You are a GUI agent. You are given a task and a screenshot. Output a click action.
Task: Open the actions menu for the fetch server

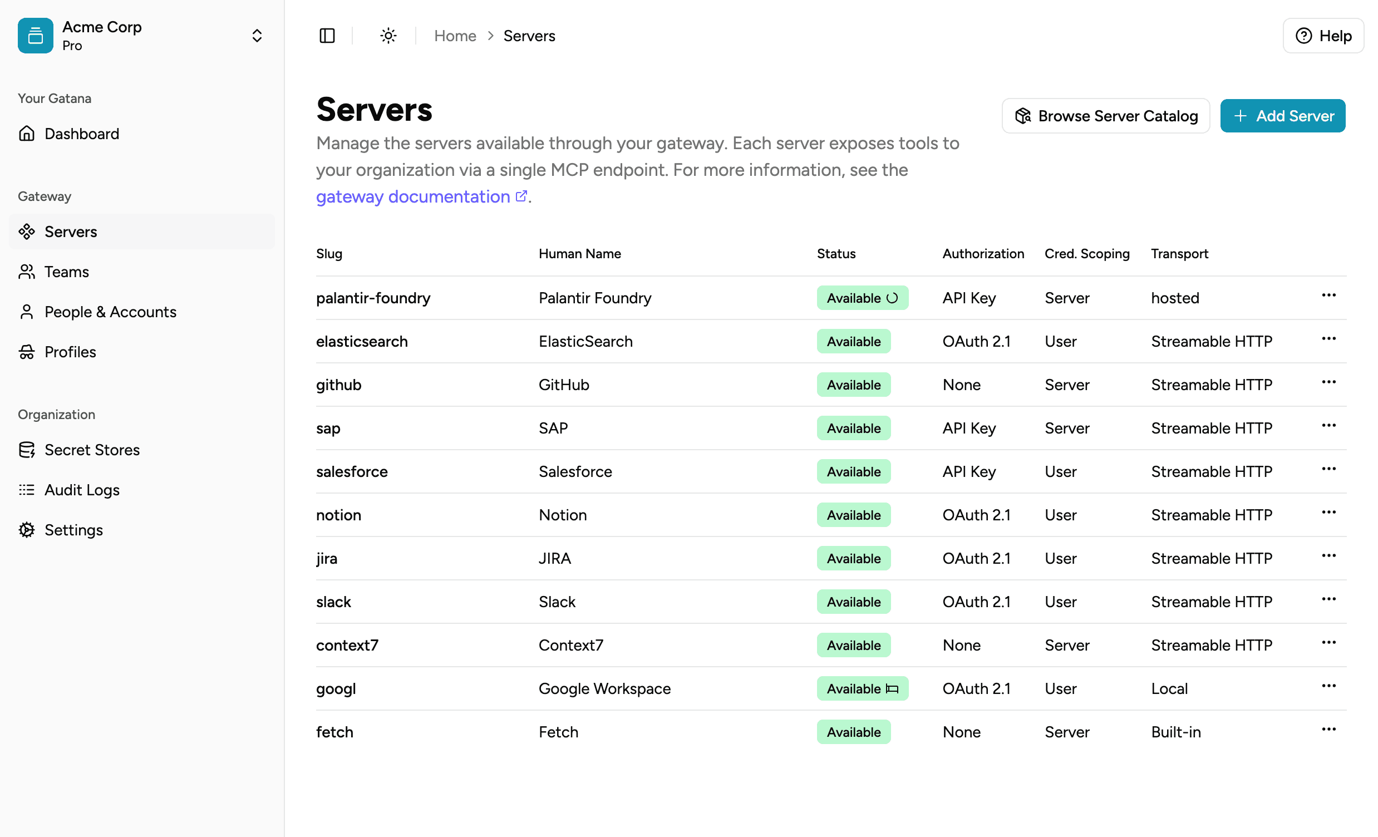pyautogui.click(x=1328, y=729)
